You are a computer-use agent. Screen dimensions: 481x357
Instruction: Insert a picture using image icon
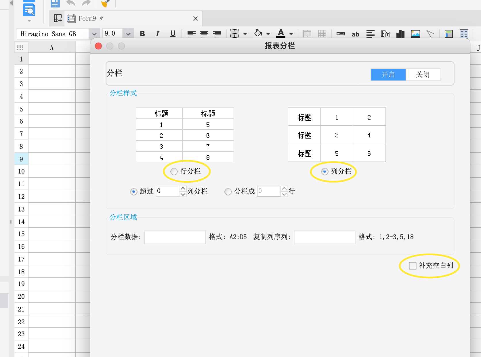tap(415, 34)
